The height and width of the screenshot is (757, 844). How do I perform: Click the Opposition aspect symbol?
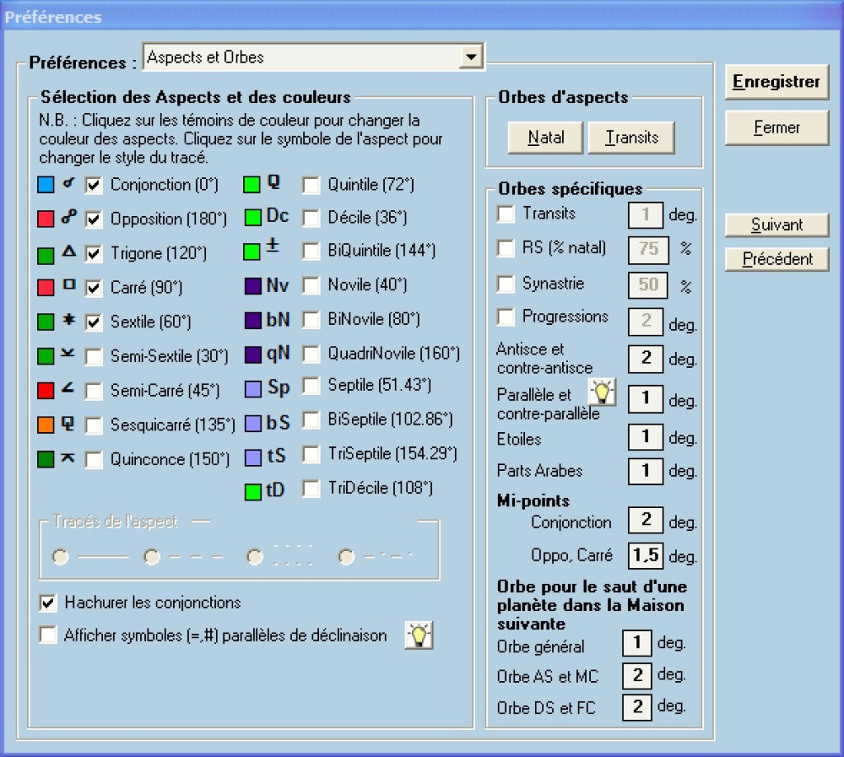coord(68,219)
